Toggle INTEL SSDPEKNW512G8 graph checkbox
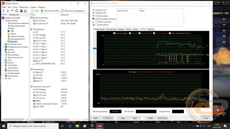This screenshot has width=230, height=129. [x=170, y=33]
